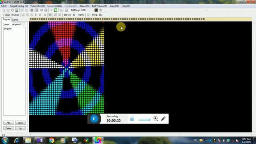Click the green-highlighted square toolbar icon
Screen dimensions: 256x144
[x=56, y=10]
